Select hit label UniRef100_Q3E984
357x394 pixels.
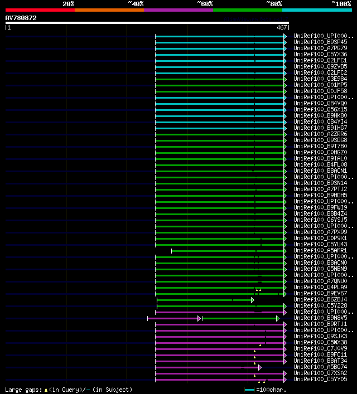pos(320,79)
